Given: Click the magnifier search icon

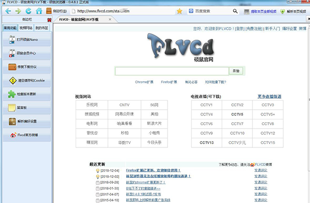Looking at the screenshot, I should [x=235, y=11].
